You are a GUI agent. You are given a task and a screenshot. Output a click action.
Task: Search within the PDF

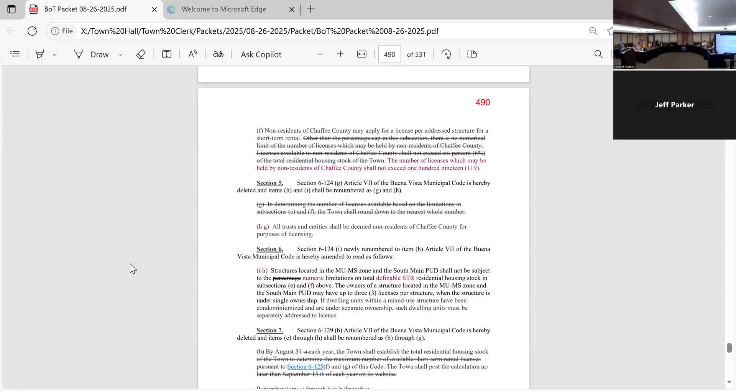click(x=598, y=54)
